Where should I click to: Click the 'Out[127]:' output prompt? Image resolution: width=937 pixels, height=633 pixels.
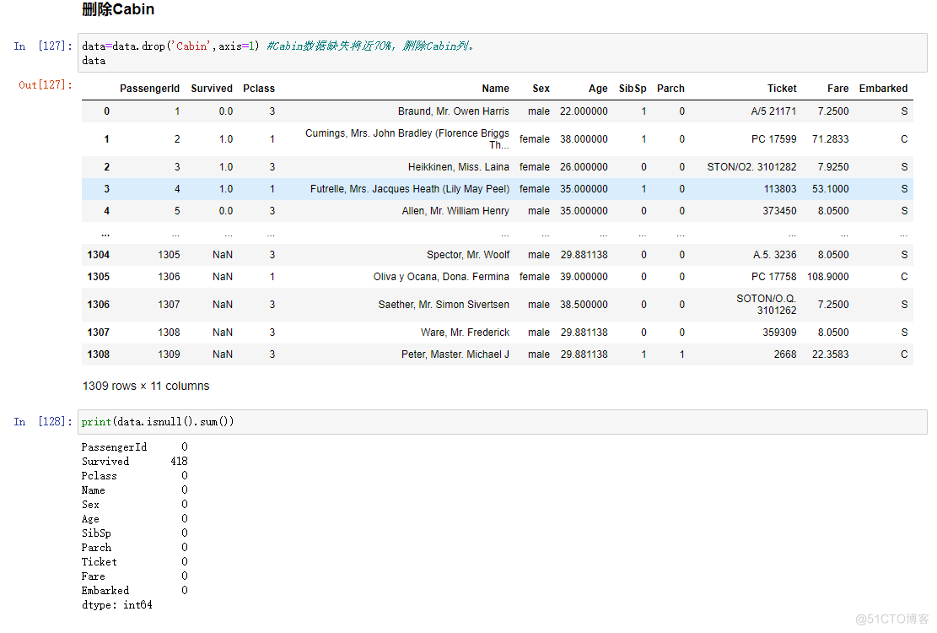pos(45,85)
